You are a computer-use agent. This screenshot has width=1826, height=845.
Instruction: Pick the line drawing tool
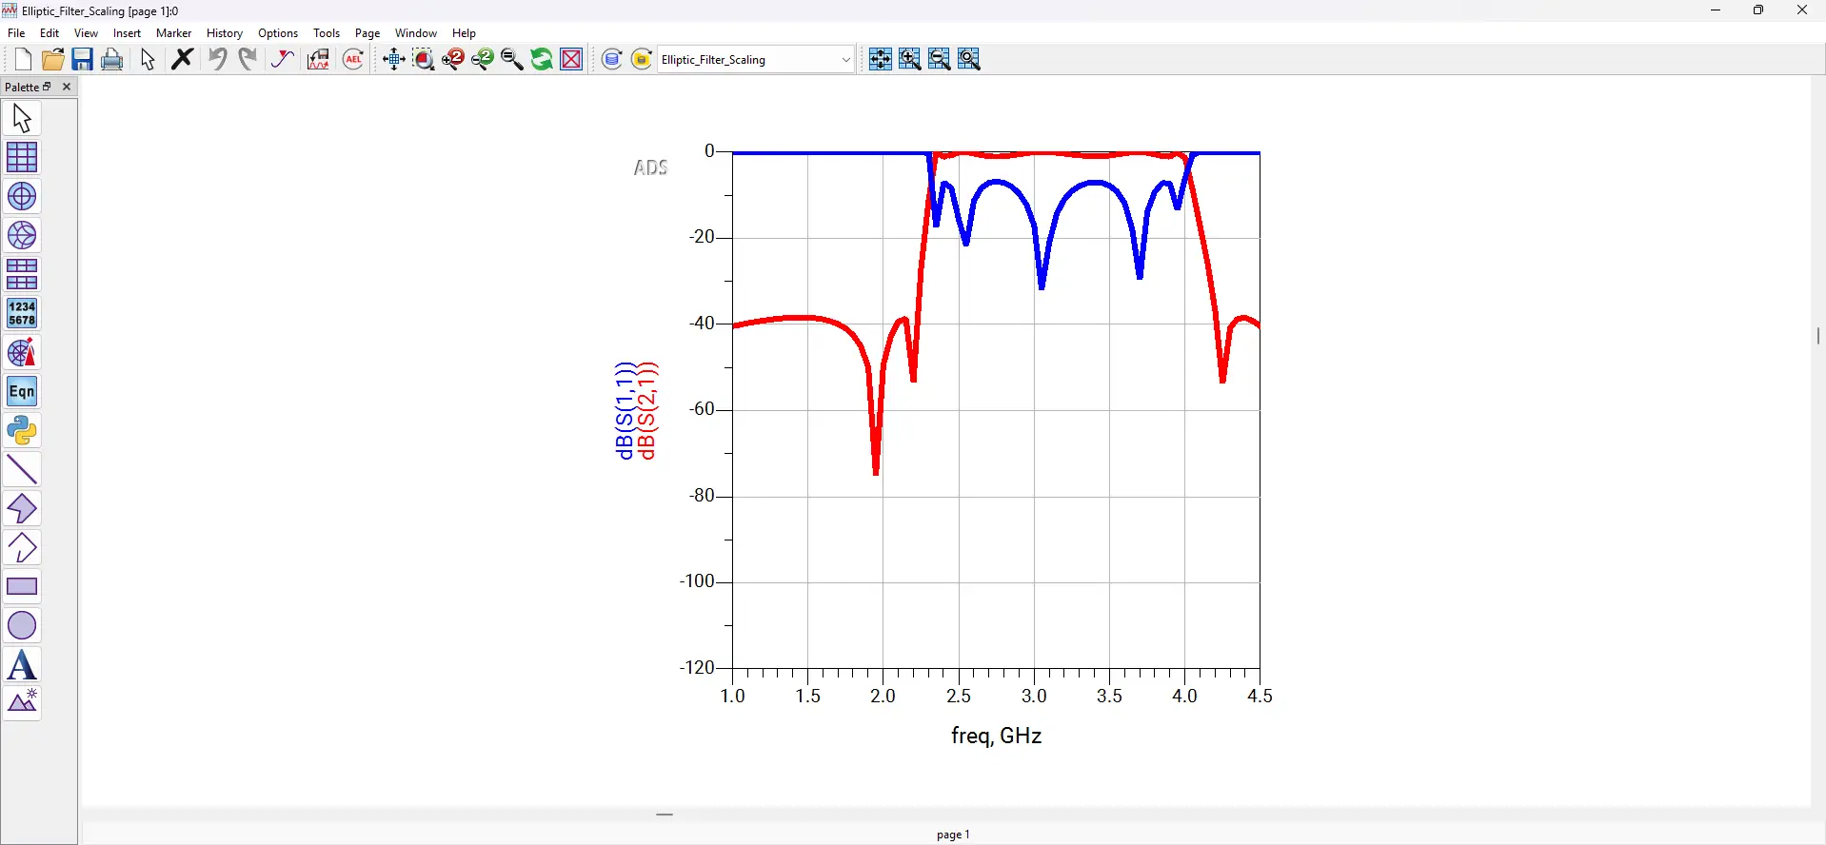pyautogui.click(x=22, y=469)
